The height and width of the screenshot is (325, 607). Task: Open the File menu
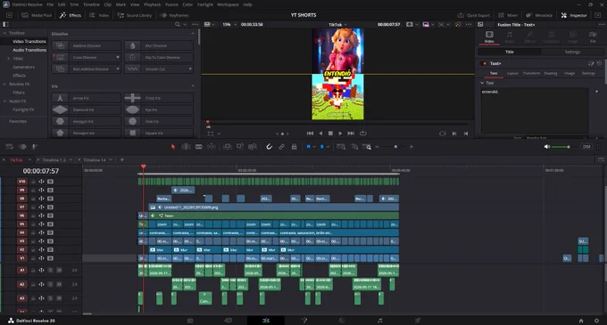point(50,4)
